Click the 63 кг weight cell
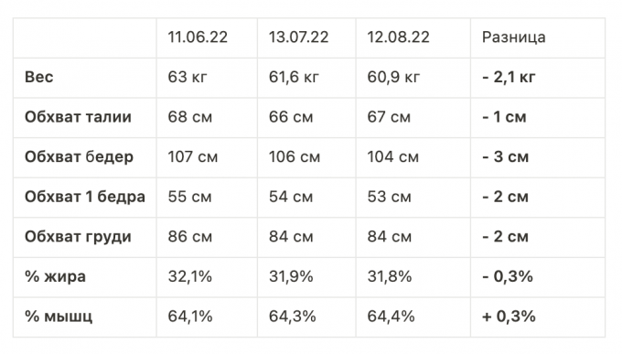Viewport: 622px width, 354px height. (188, 77)
